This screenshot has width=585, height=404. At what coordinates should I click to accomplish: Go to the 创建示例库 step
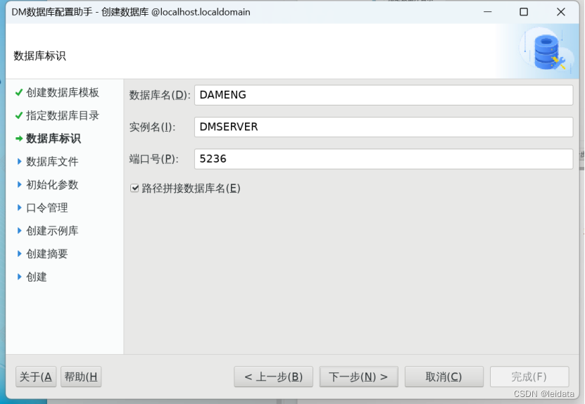click(52, 231)
